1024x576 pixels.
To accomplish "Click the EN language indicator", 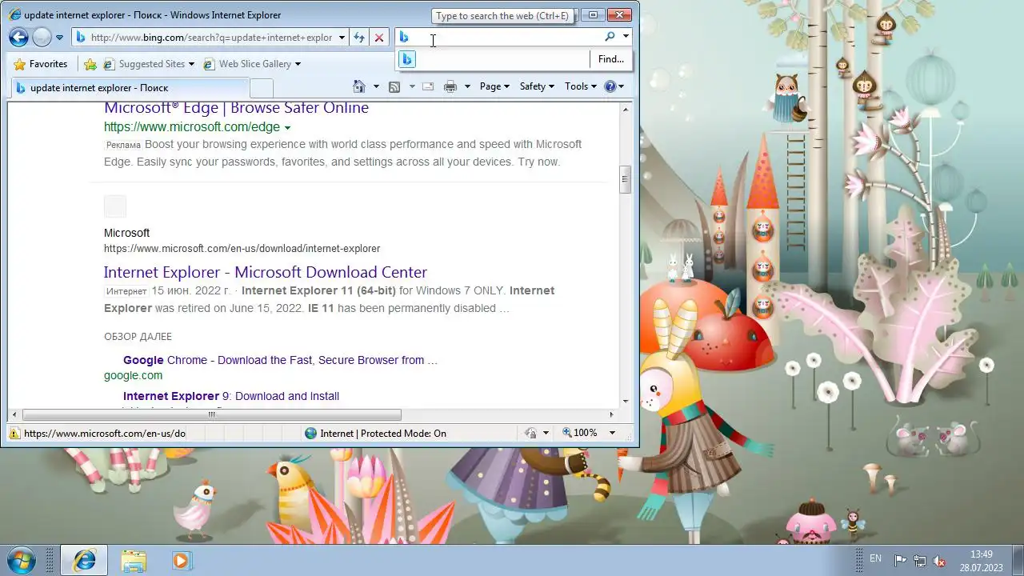I will pyautogui.click(x=875, y=558).
